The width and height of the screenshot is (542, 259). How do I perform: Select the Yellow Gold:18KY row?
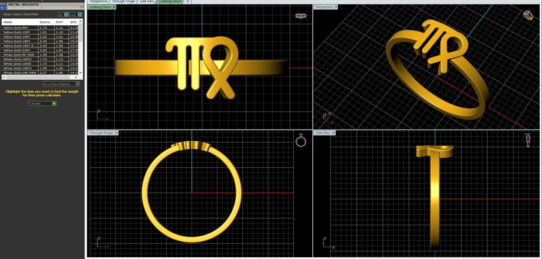coord(40,41)
